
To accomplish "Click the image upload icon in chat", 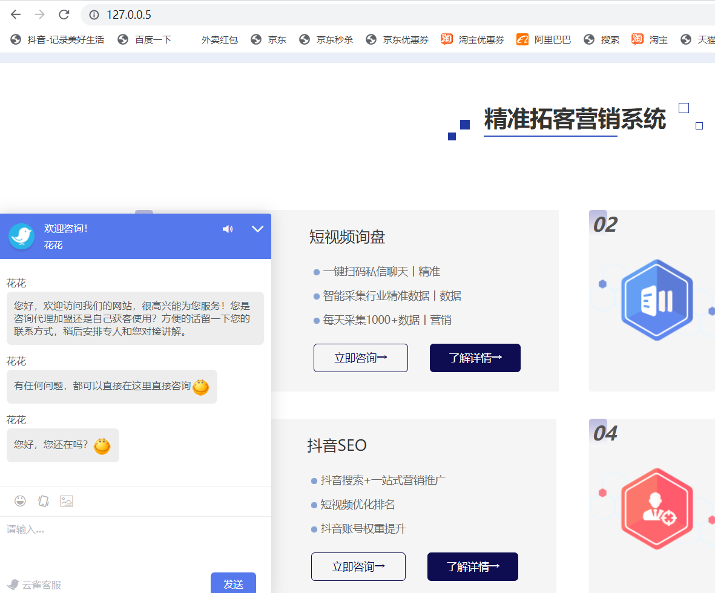I will tap(67, 501).
